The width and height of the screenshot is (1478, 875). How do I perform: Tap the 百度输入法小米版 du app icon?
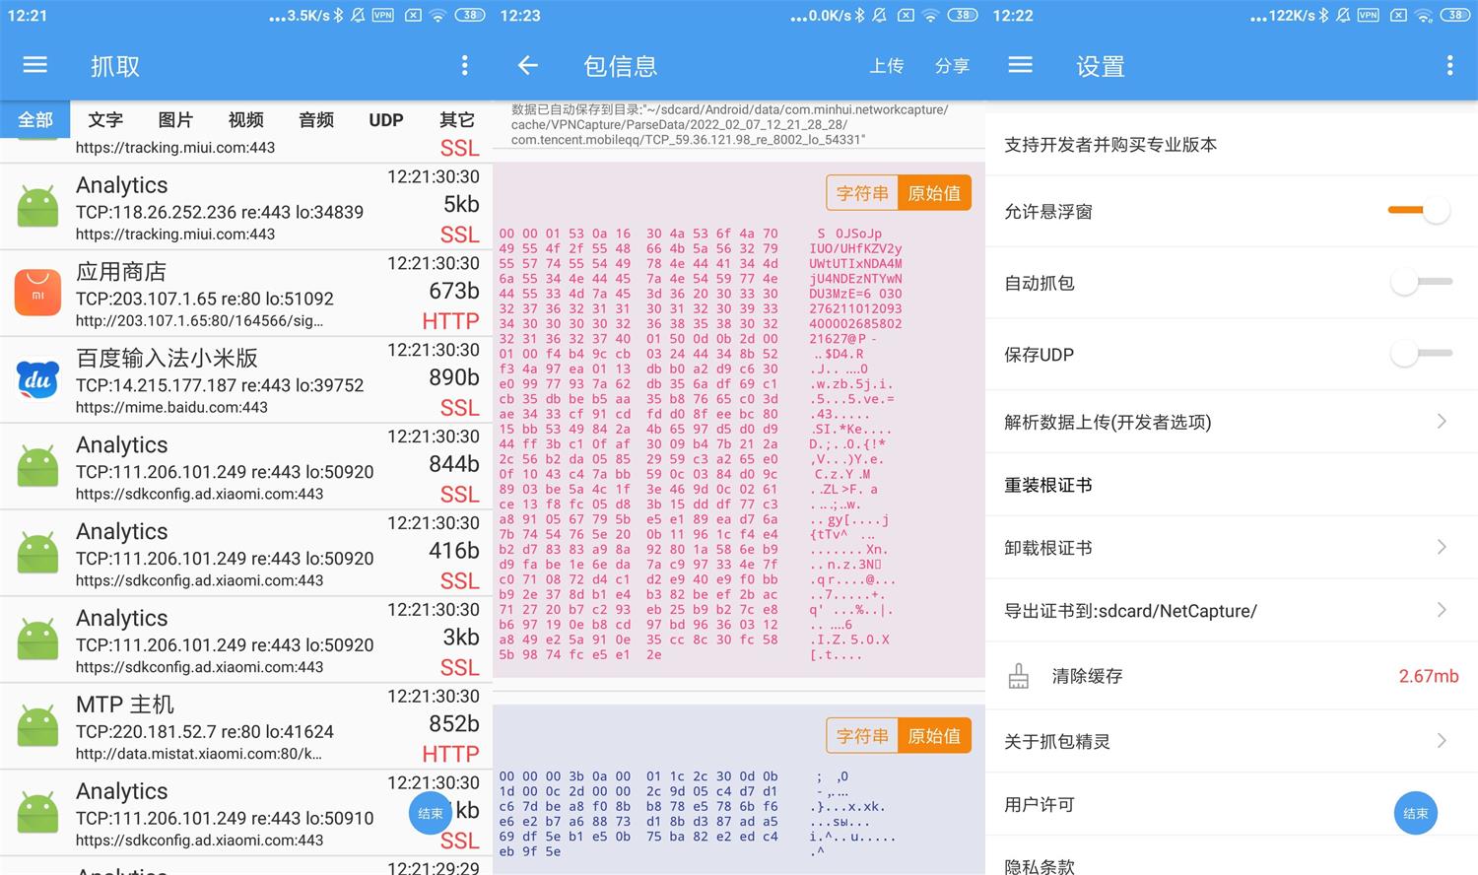tap(37, 378)
